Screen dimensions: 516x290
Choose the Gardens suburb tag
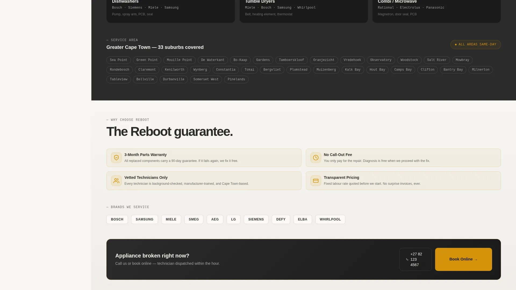point(263,60)
